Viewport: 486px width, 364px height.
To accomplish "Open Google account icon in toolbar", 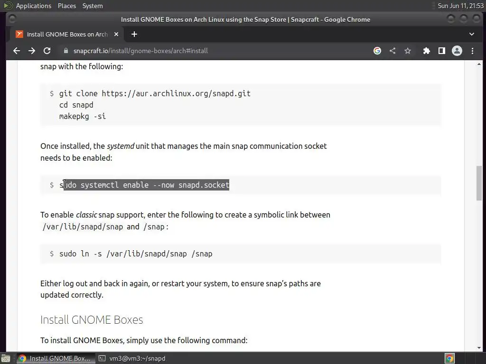I will (x=377, y=51).
